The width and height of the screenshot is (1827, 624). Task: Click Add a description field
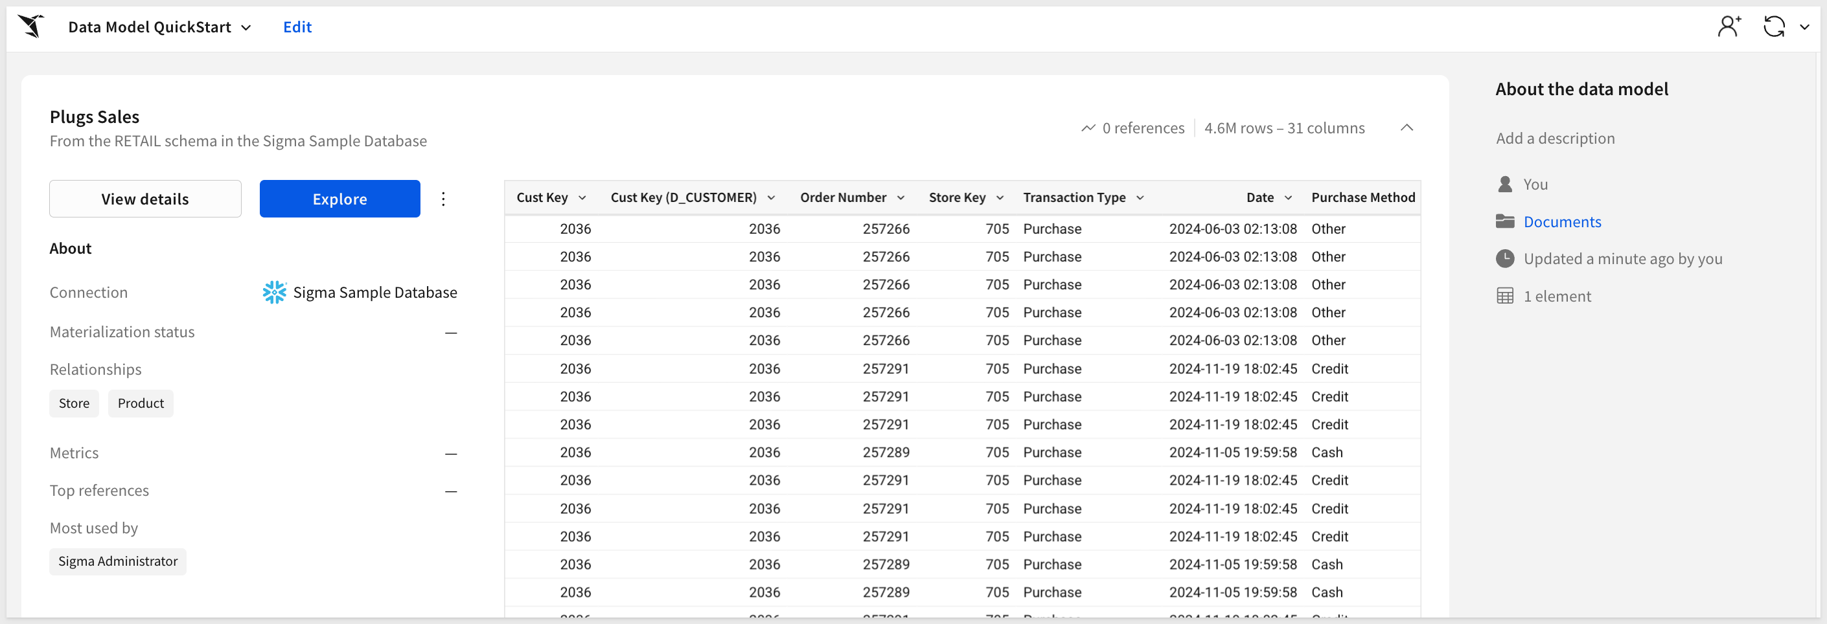[1555, 138]
